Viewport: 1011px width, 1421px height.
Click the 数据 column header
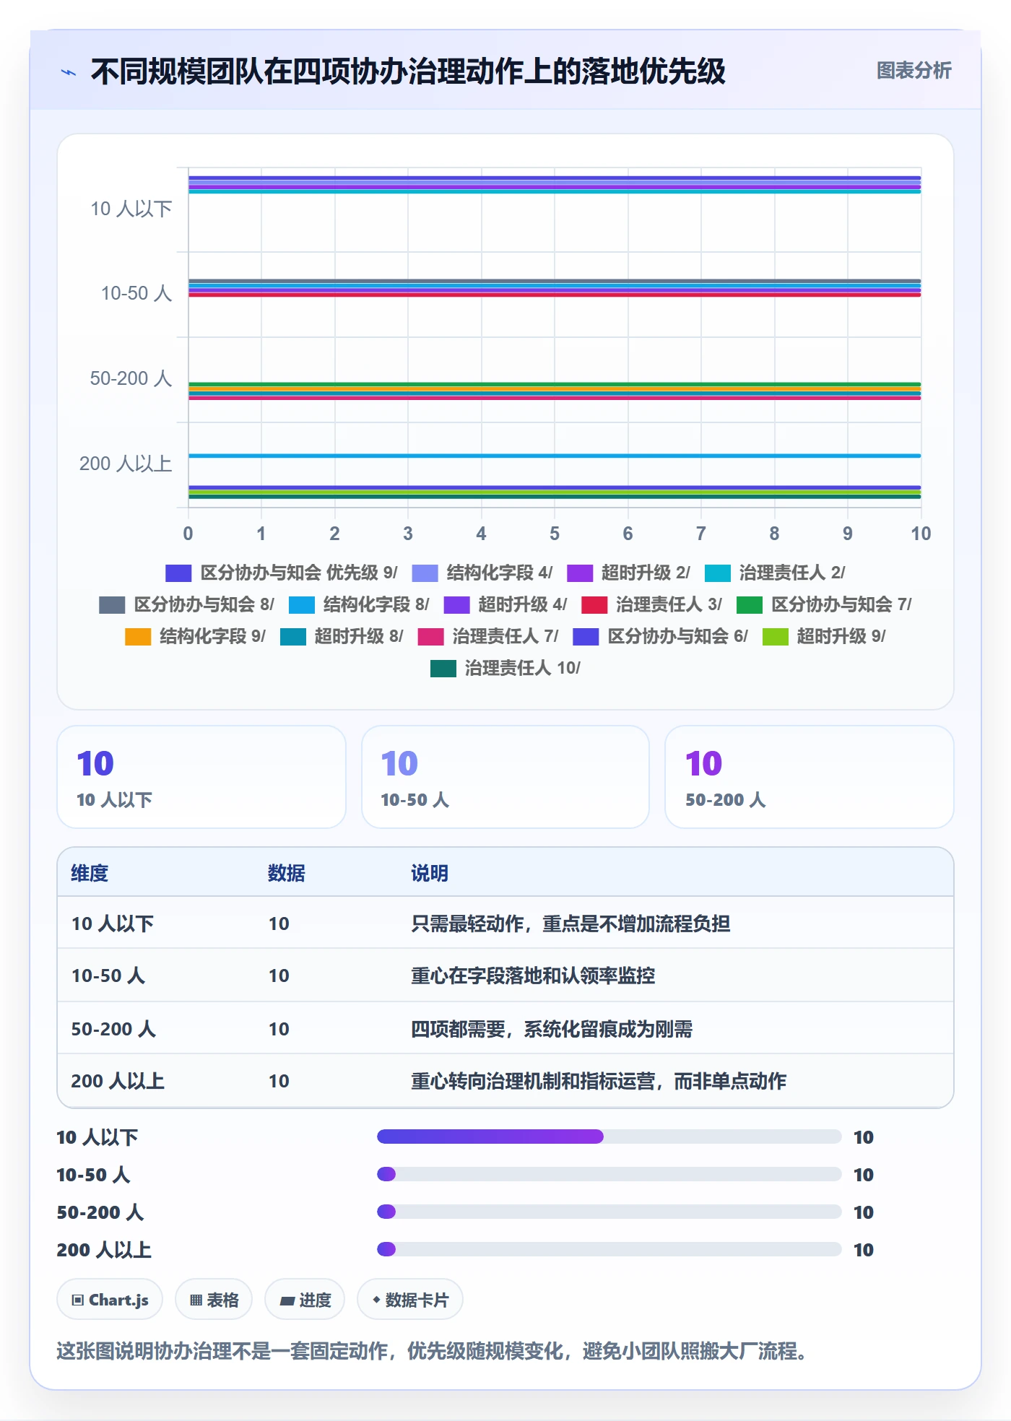tap(287, 873)
